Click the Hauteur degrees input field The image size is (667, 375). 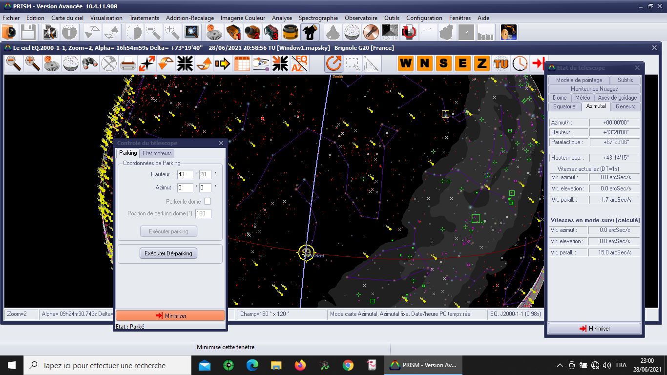coord(185,174)
